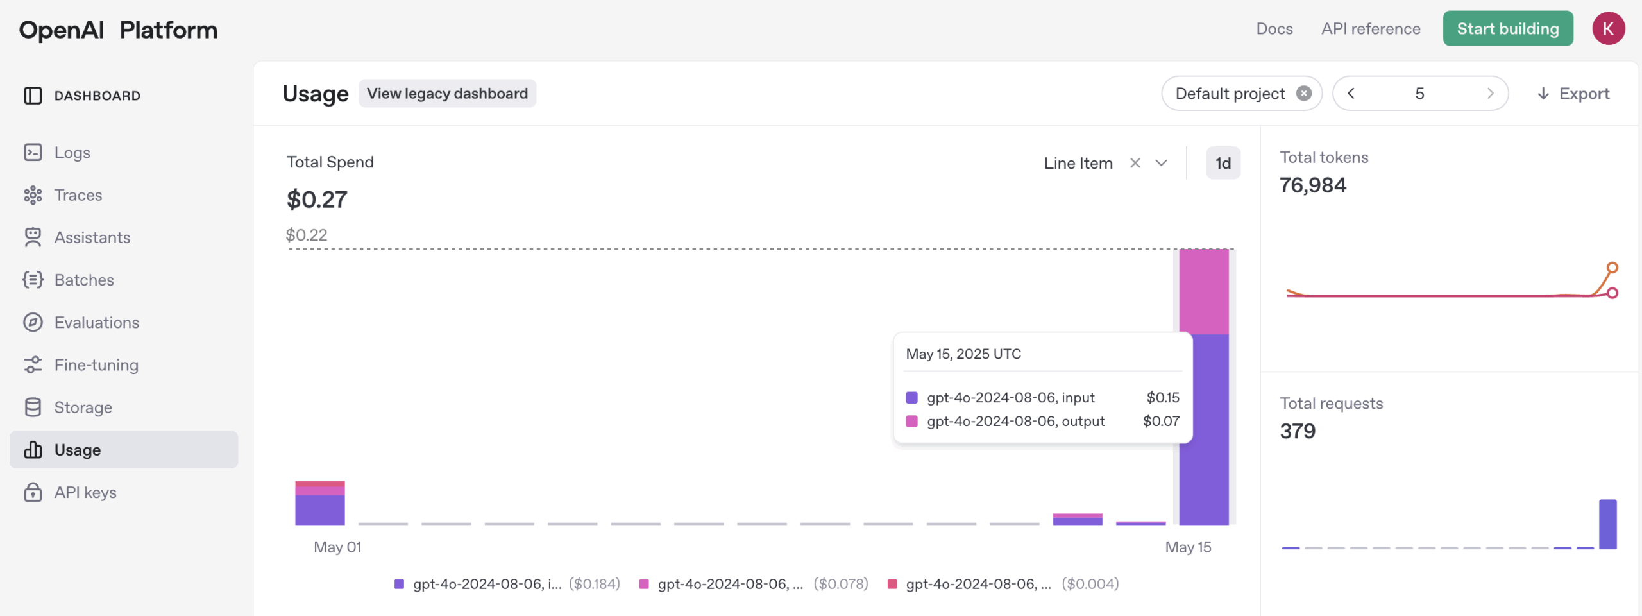Image resolution: width=1642 pixels, height=616 pixels.
Task: Open Assistants in the sidebar
Action: pyautogui.click(x=124, y=237)
